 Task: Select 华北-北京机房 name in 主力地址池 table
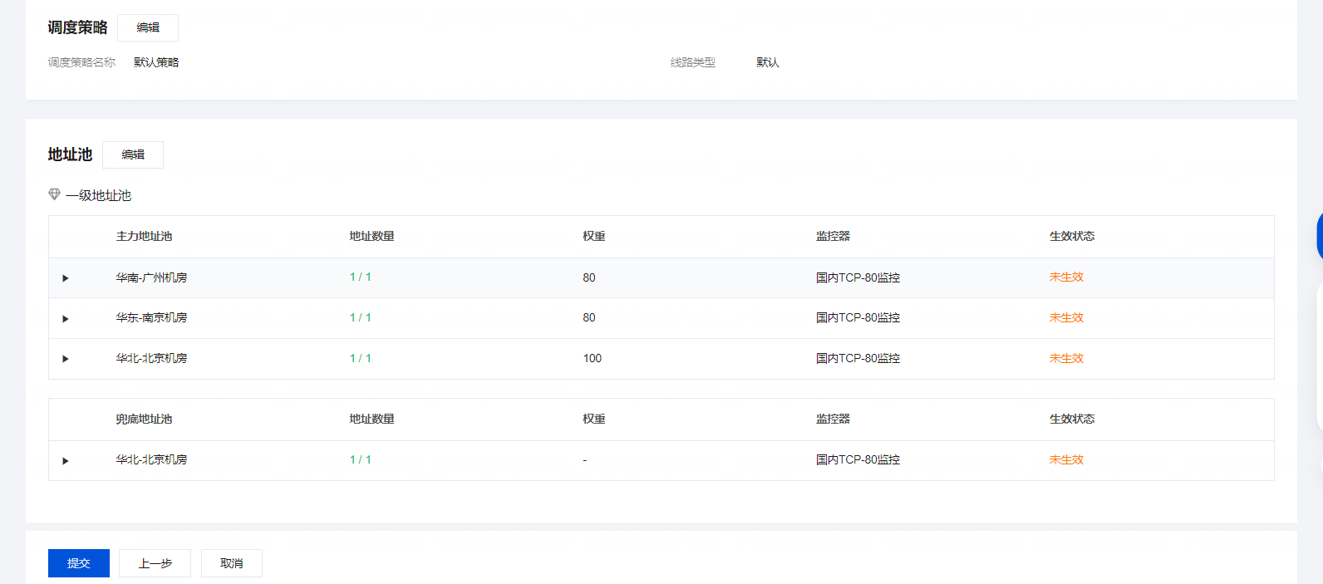click(x=151, y=358)
